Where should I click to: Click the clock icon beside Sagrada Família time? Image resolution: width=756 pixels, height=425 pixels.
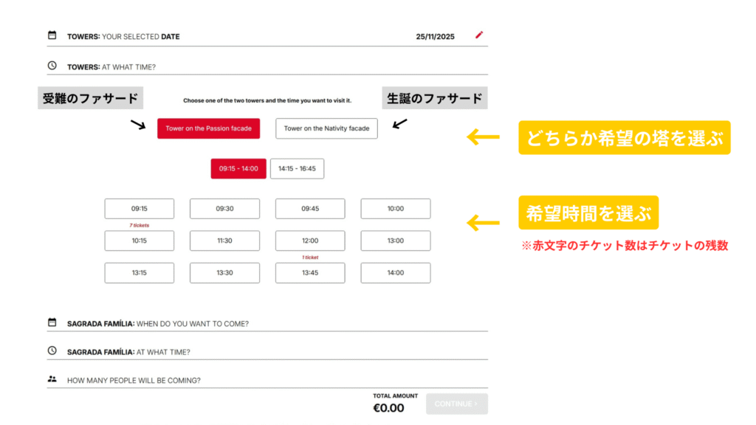point(52,351)
